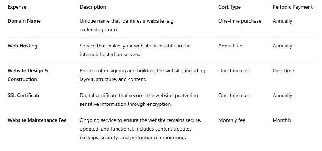The width and height of the screenshot is (322, 151).
Task: Select the One-time purchase cost type cell
Action: 240,21
